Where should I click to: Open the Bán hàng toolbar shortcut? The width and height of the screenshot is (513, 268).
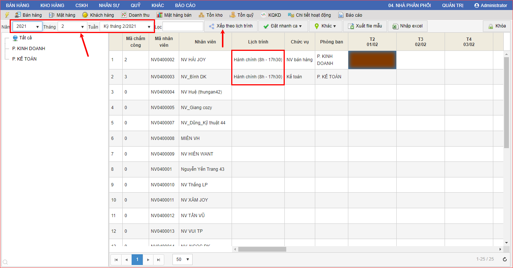[28, 15]
